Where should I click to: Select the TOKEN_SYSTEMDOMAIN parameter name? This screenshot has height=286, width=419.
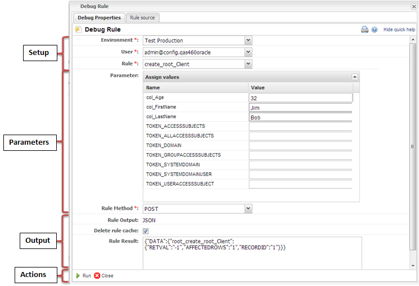coord(173,164)
